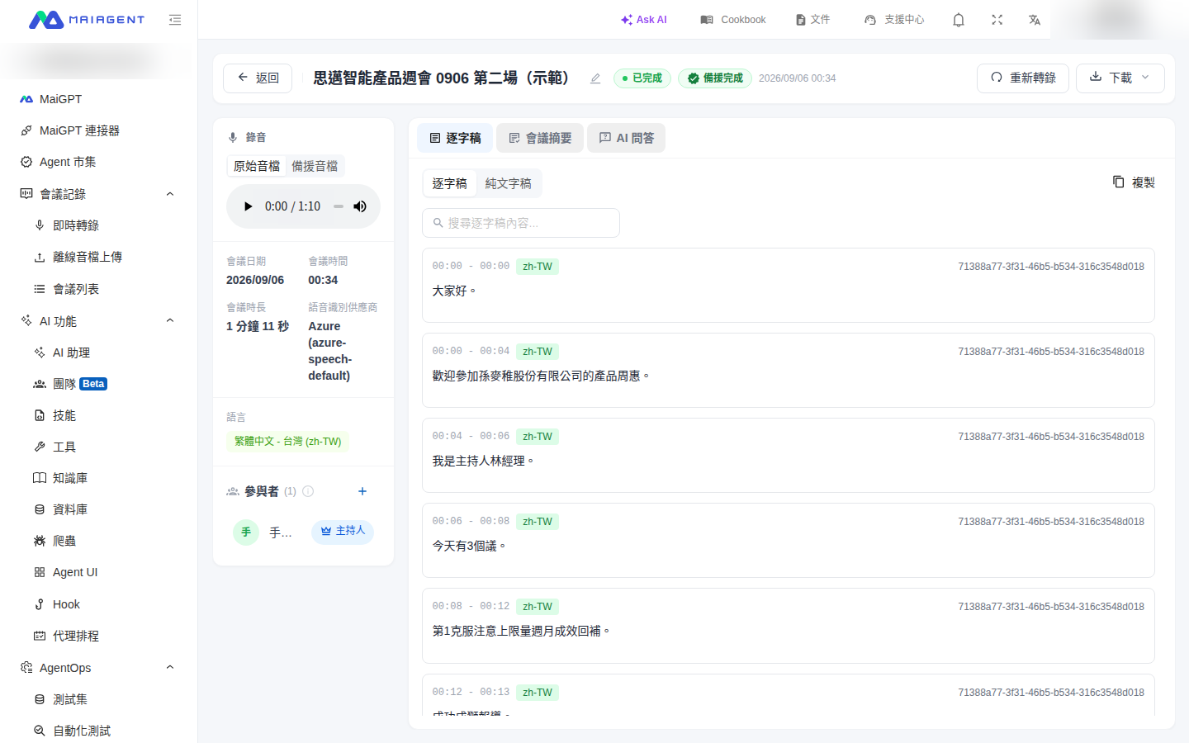Go back with 返回 button
Screen dimensions: 1189x743
click(x=258, y=78)
